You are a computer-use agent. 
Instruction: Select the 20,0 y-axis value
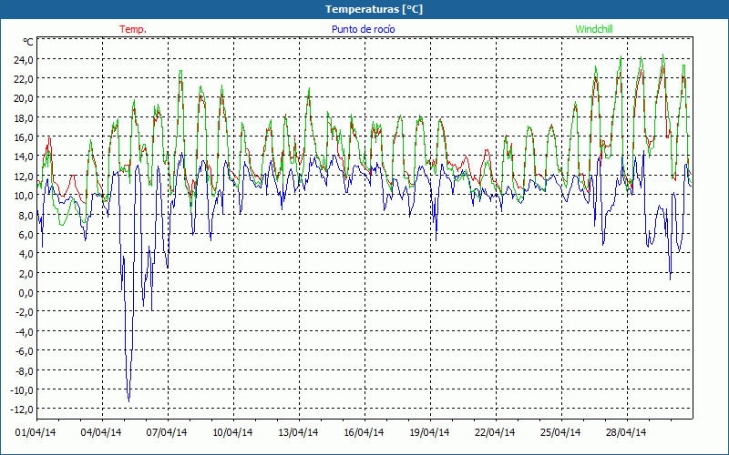(x=25, y=98)
